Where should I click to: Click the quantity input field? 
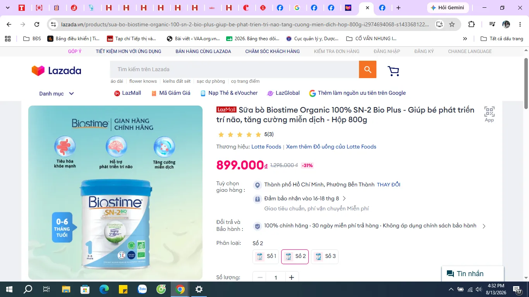[276, 277]
